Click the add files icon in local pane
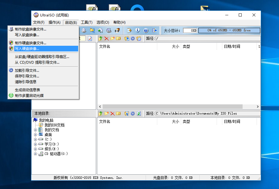Screen dimensions: 279x189 pyautogui.click(x=127, y=114)
